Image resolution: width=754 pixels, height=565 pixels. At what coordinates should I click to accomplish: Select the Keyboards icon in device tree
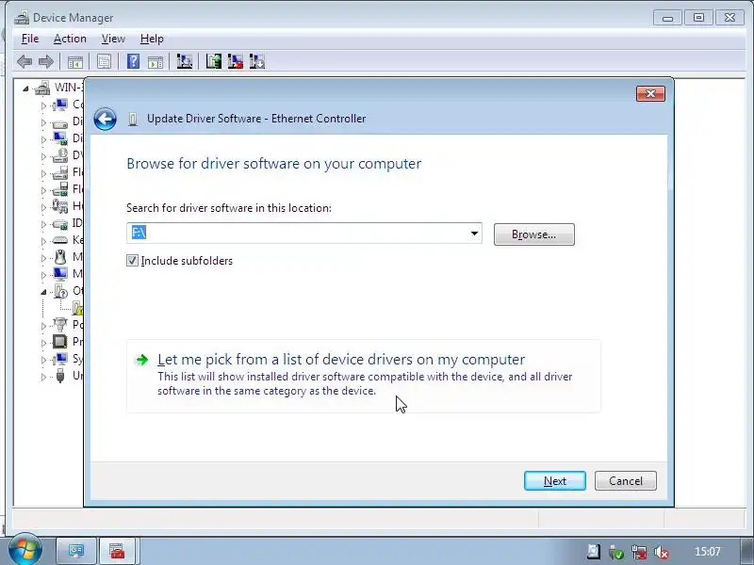60,240
